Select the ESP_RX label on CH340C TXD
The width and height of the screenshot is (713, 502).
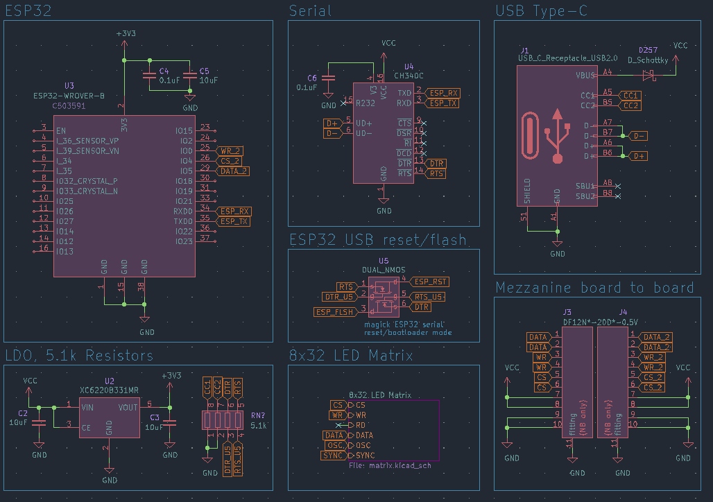click(443, 93)
